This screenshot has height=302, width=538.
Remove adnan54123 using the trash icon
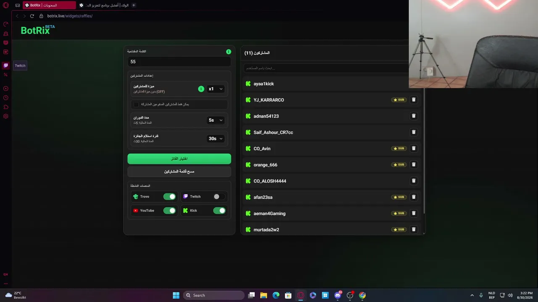(x=414, y=116)
